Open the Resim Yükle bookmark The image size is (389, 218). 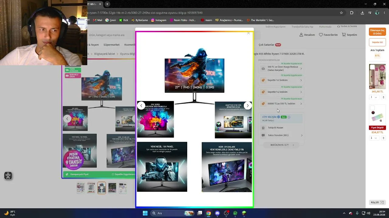[x=183, y=20]
